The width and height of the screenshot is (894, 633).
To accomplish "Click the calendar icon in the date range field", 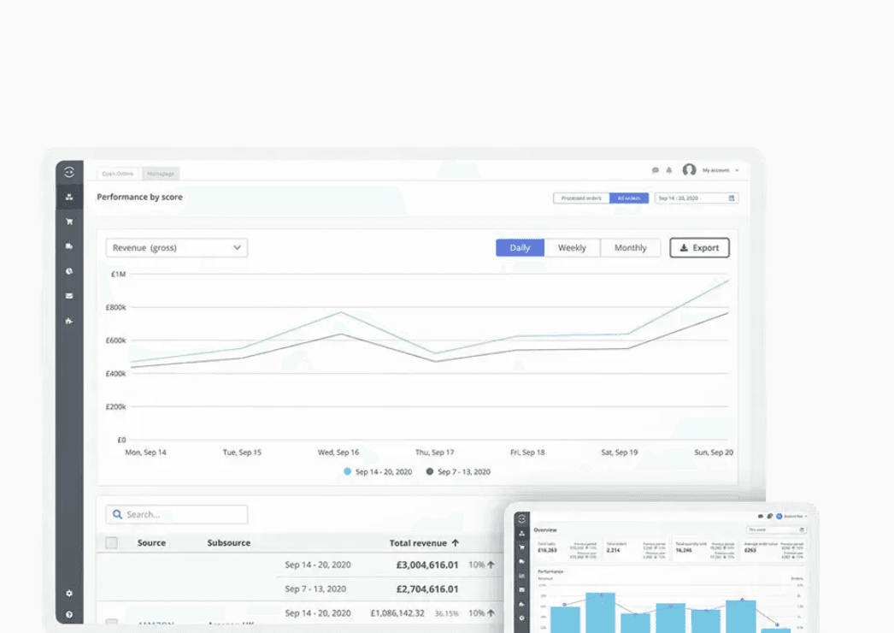I will click(x=732, y=198).
